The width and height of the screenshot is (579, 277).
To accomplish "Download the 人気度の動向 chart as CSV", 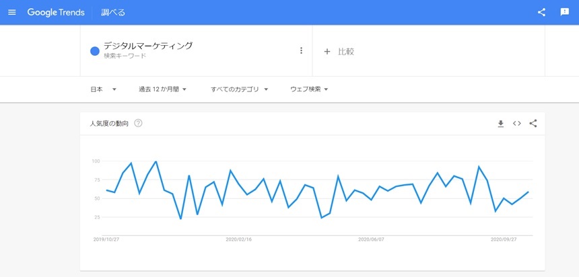I will tap(501, 124).
